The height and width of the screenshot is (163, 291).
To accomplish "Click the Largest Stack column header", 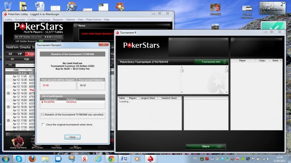I will tap(148, 98).
